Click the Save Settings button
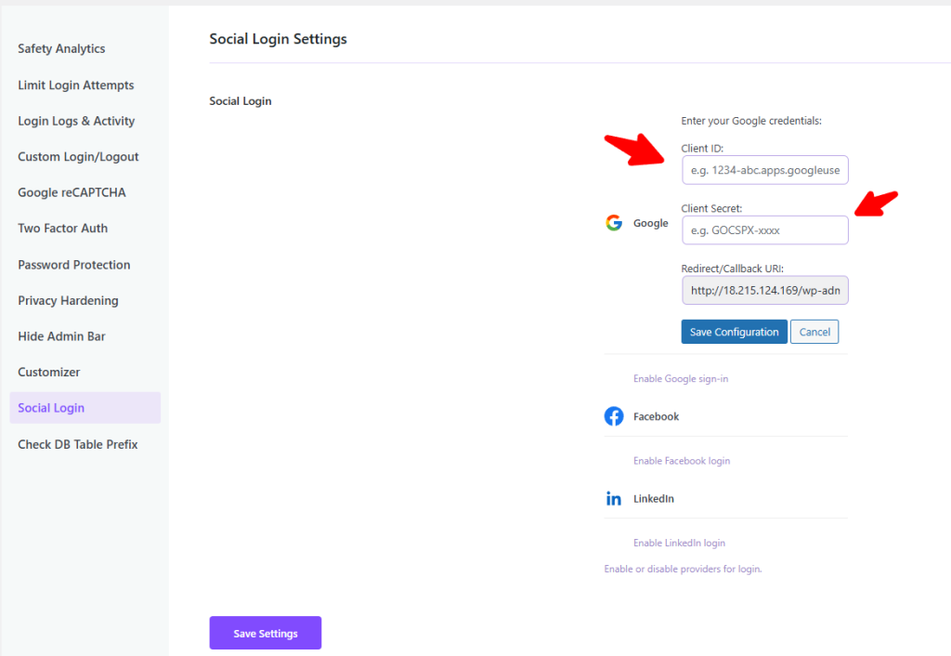Viewport: 951px width, 656px height. [265, 633]
